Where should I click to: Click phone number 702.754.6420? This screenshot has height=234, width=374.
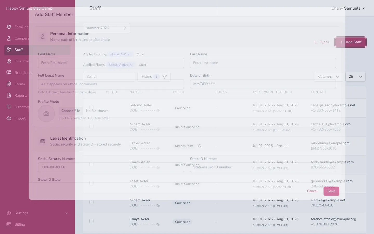tap(322, 205)
